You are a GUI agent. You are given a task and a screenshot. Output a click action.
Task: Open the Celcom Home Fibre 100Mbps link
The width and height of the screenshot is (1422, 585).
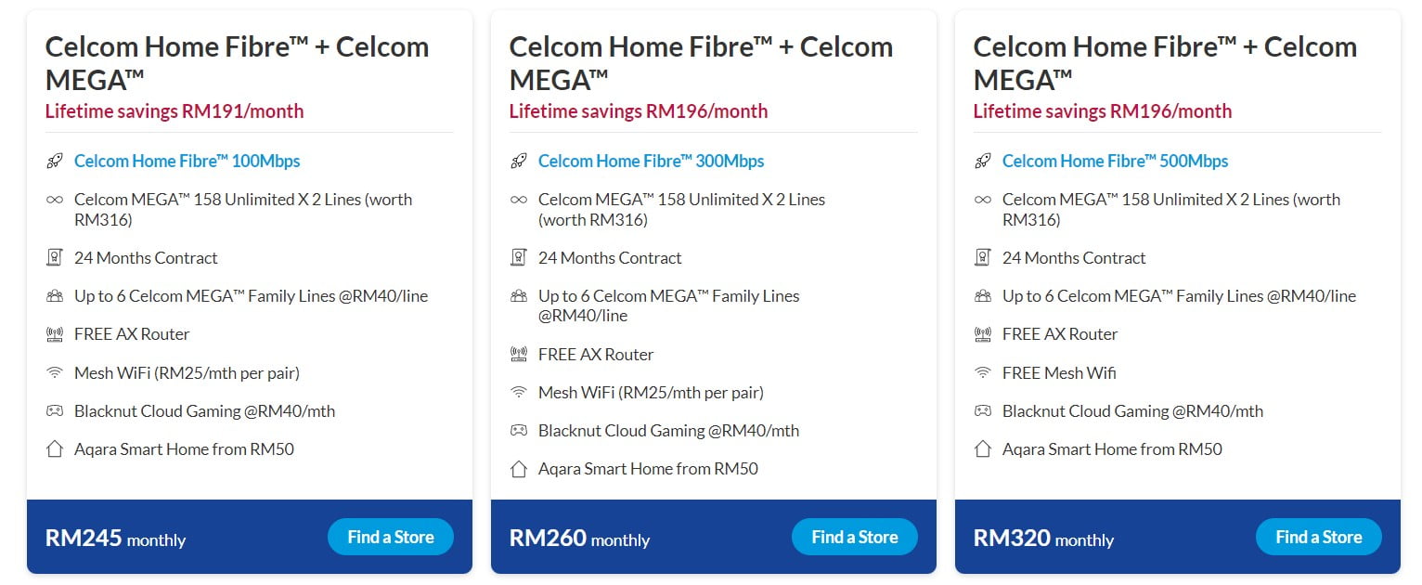pos(187,162)
